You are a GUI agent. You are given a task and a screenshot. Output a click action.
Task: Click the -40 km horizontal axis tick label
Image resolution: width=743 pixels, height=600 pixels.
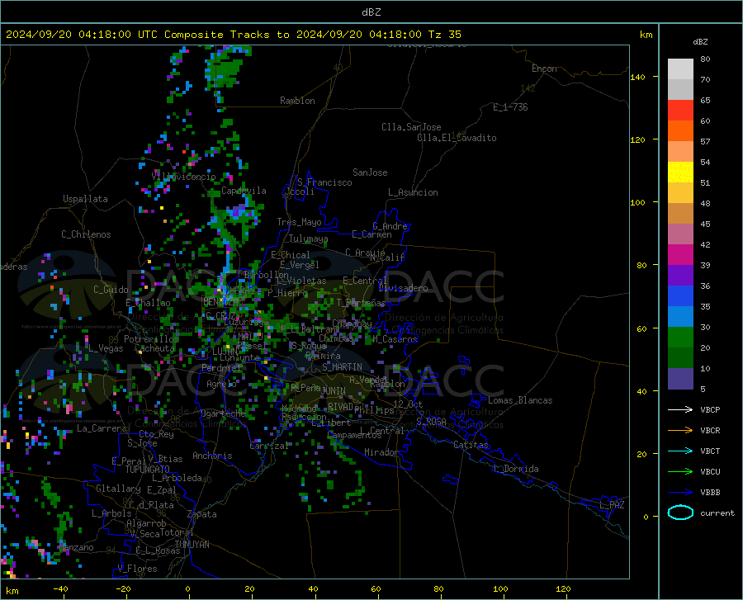[x=60, y=588]
